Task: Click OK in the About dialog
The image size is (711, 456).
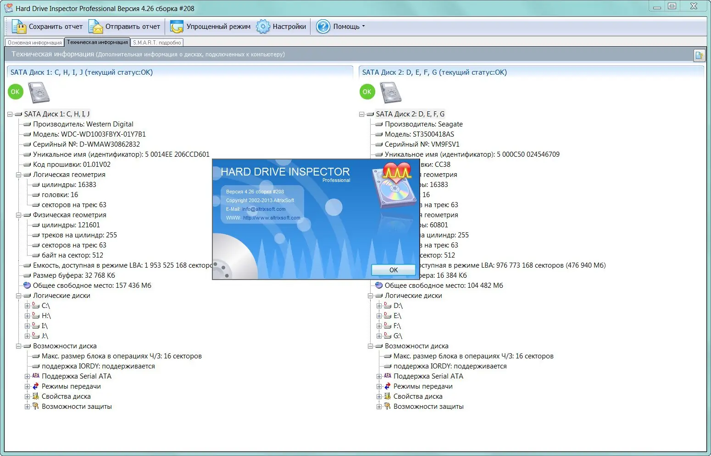Action: (394, 270)
